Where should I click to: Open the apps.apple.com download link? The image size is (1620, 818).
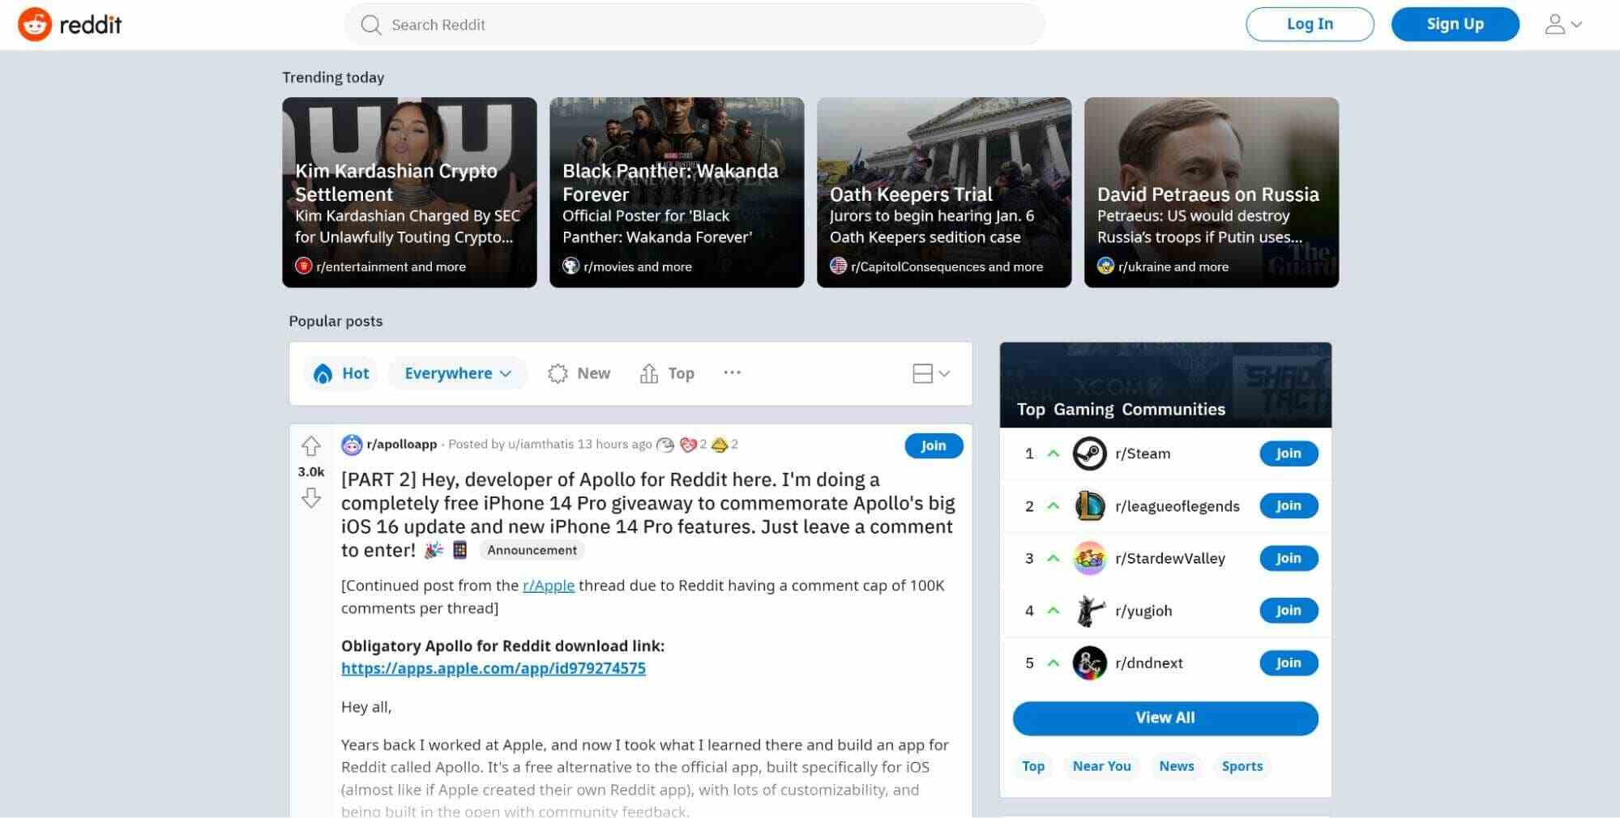tap(494, 668)
